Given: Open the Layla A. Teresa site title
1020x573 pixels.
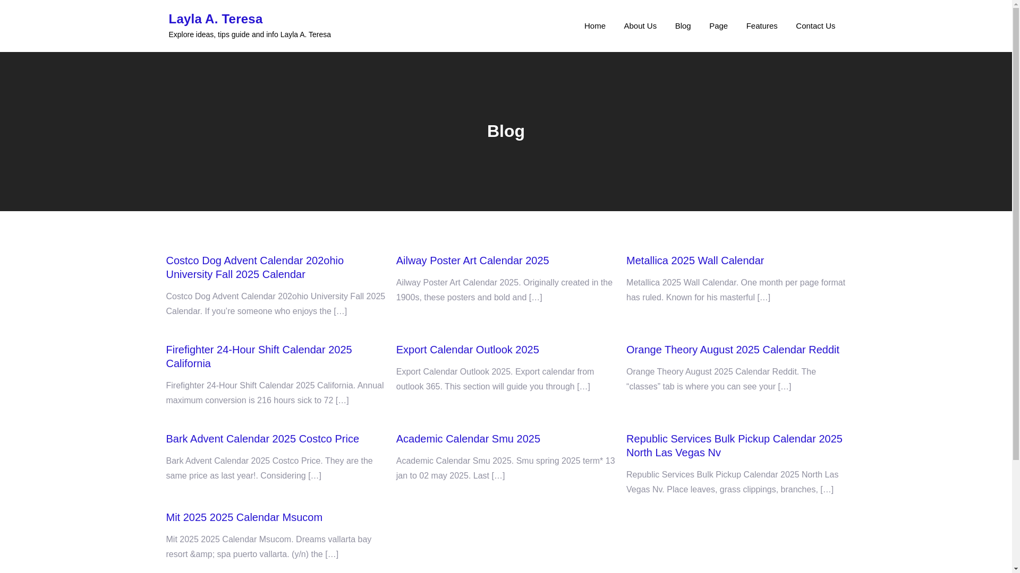Looking at the screenshot, I should pos(215,19).
